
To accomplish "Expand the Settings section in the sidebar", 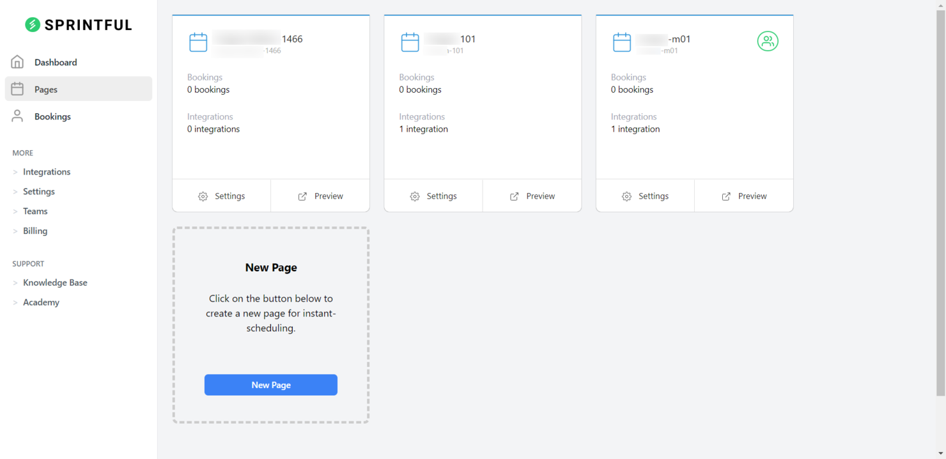I will pos(39,191).
